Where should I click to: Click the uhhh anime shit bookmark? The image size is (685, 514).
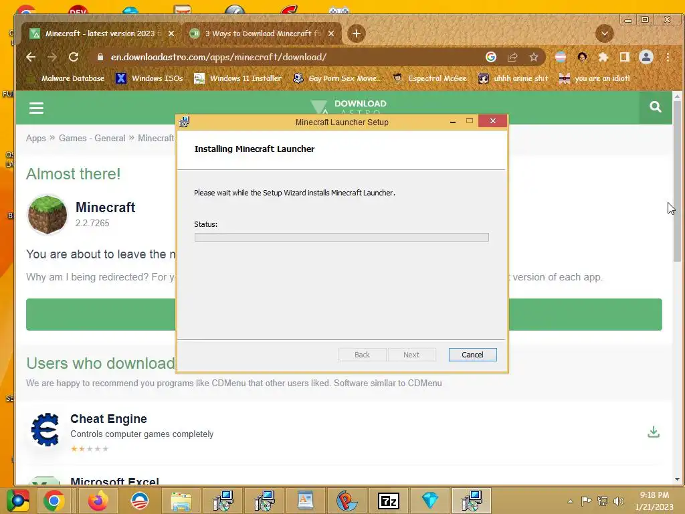(513, 79)
